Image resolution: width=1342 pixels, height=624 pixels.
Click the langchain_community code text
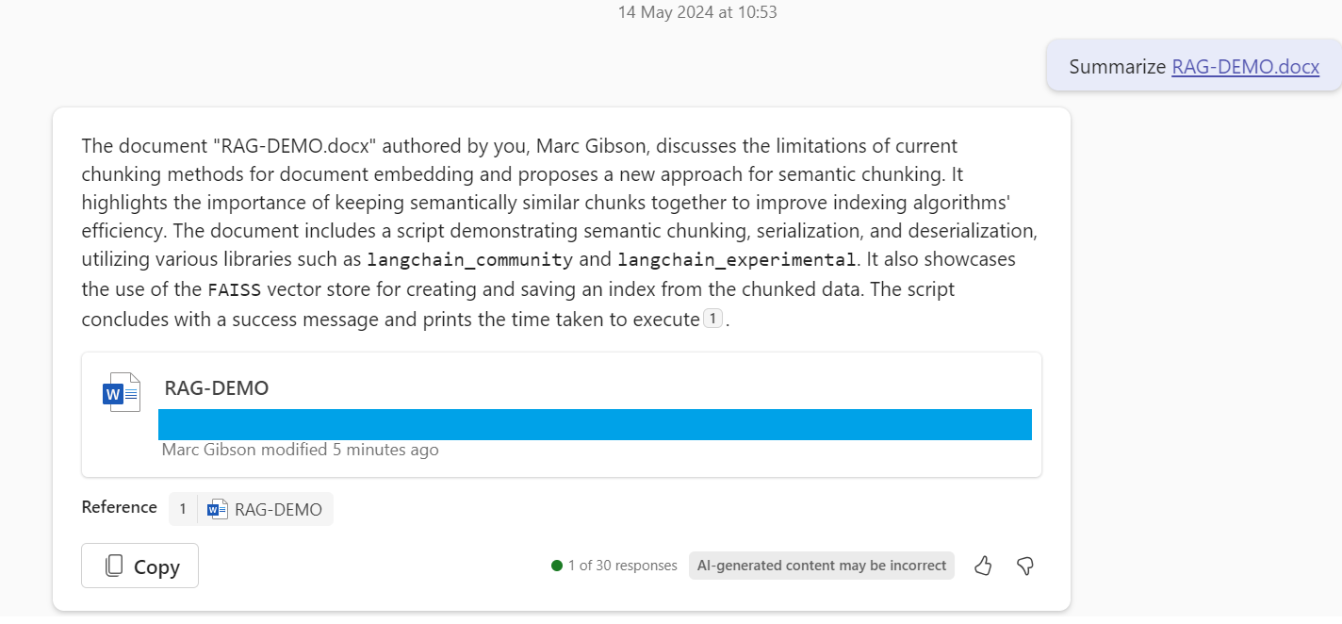[470, 259]
